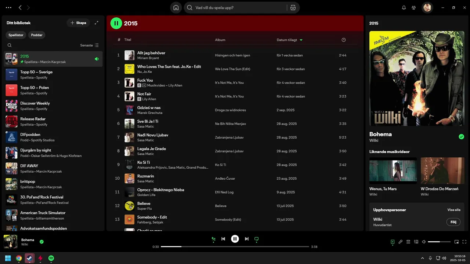Screen dimensions: 470x264
Task: Sort by the Album column header
Action: (x=220, y=40)
